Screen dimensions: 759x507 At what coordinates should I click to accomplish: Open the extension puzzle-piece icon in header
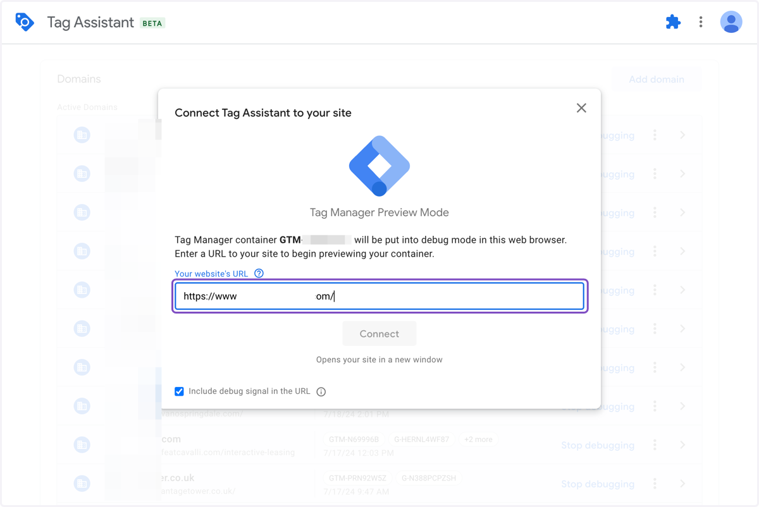[x=673, y=22]
